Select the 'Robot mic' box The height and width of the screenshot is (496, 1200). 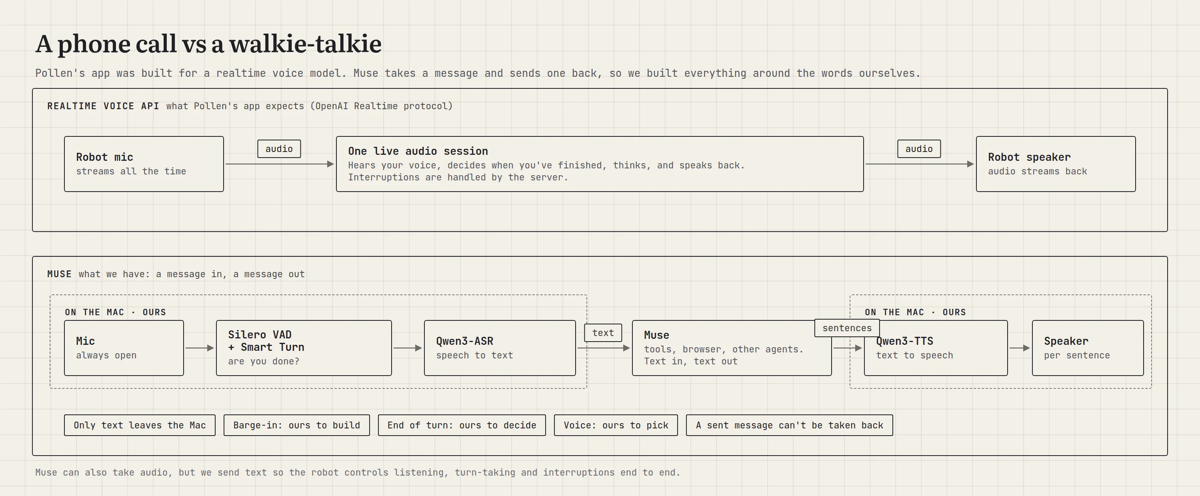coord(144,164)
